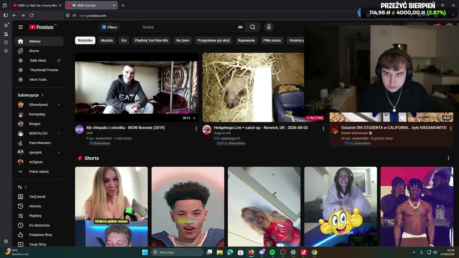Open Polubione filmy liked videos
This screenshot has width=459, height=258.
tap(39, 235)
